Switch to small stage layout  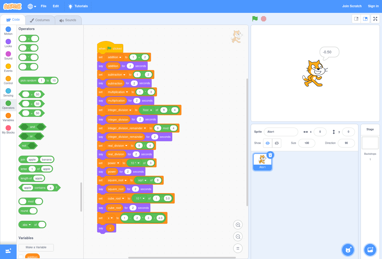(356, 19)
